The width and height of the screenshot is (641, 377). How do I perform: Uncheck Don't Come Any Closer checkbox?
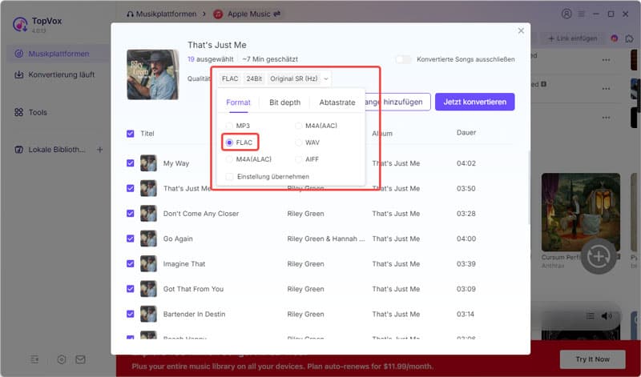(131, 213)
